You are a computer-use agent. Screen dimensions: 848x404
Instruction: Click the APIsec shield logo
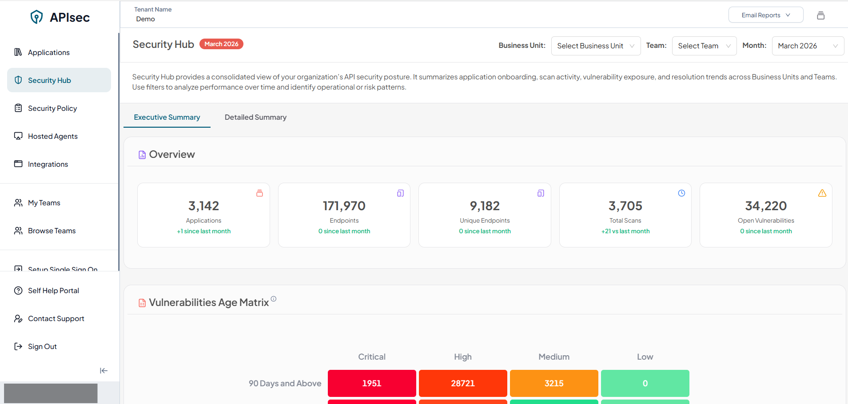pyautogui.click(x=36, y=17)
